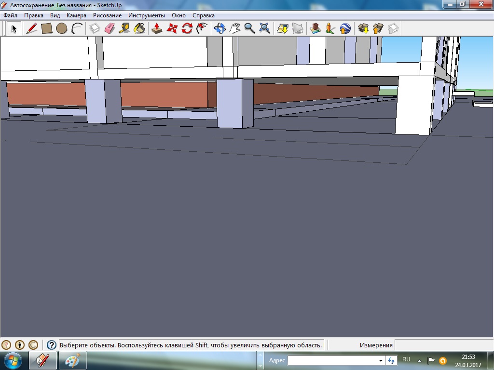
Task: Pick the Pan hand tool
Action: 235,28
